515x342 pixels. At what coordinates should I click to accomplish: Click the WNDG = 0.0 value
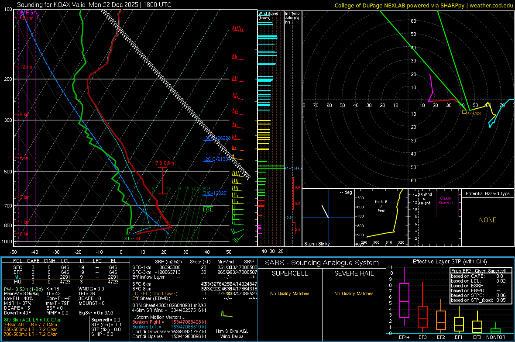point(91,289)
